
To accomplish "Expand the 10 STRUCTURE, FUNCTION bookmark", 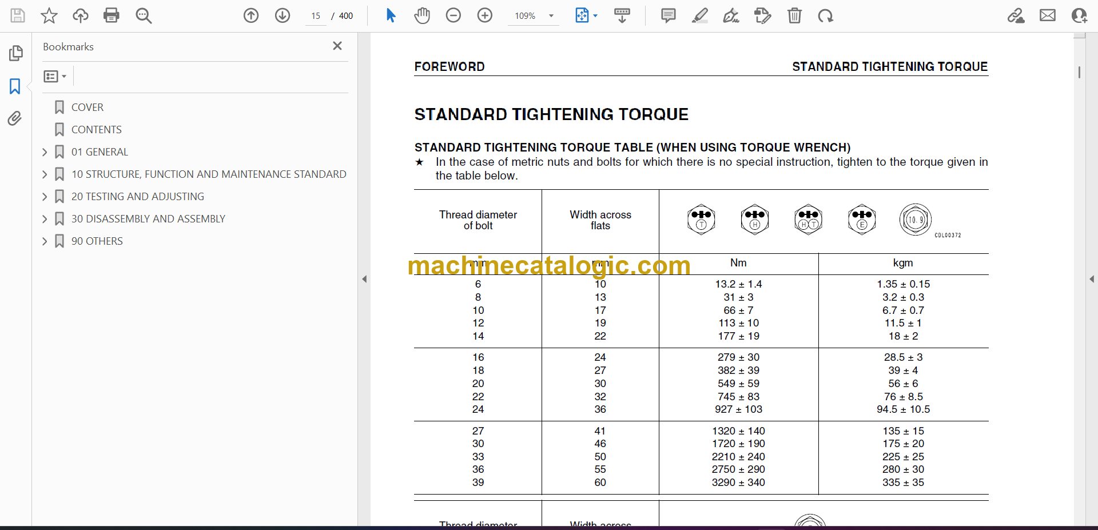I will tap(45, 174).
